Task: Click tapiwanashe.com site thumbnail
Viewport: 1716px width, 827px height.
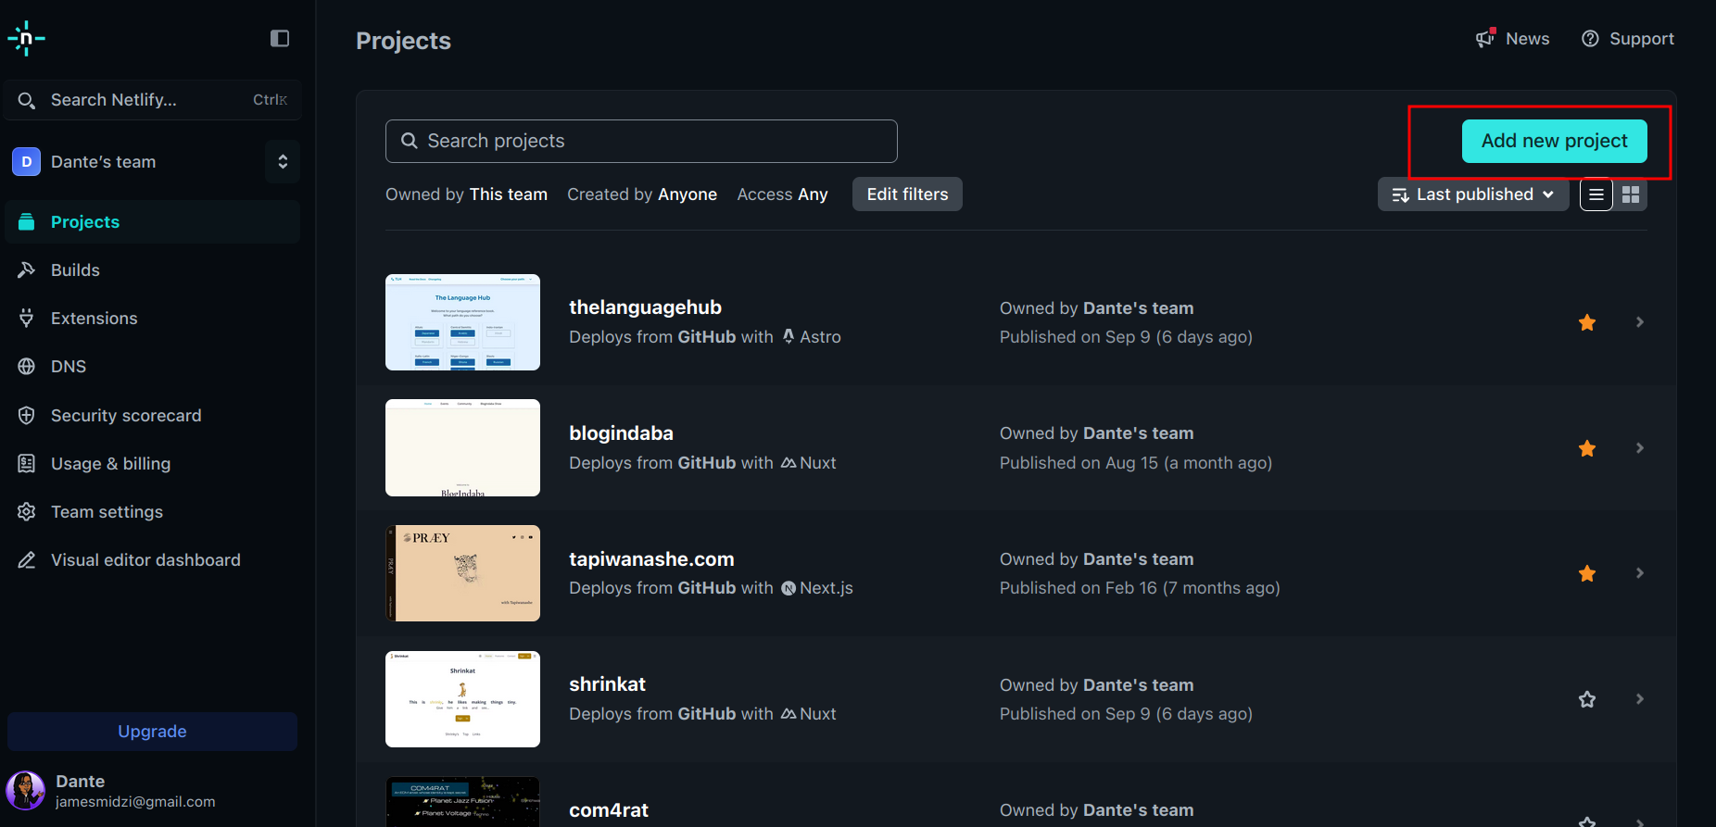Action: (462, 573)
